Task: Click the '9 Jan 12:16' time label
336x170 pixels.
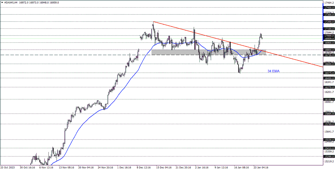Action: [222, 167]
